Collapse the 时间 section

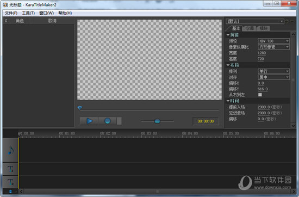228,101
